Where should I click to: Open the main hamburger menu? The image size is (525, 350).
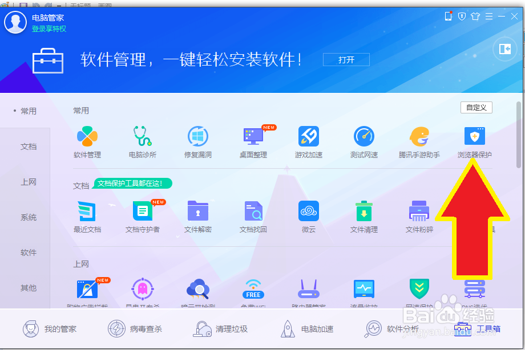click(489, 16)
